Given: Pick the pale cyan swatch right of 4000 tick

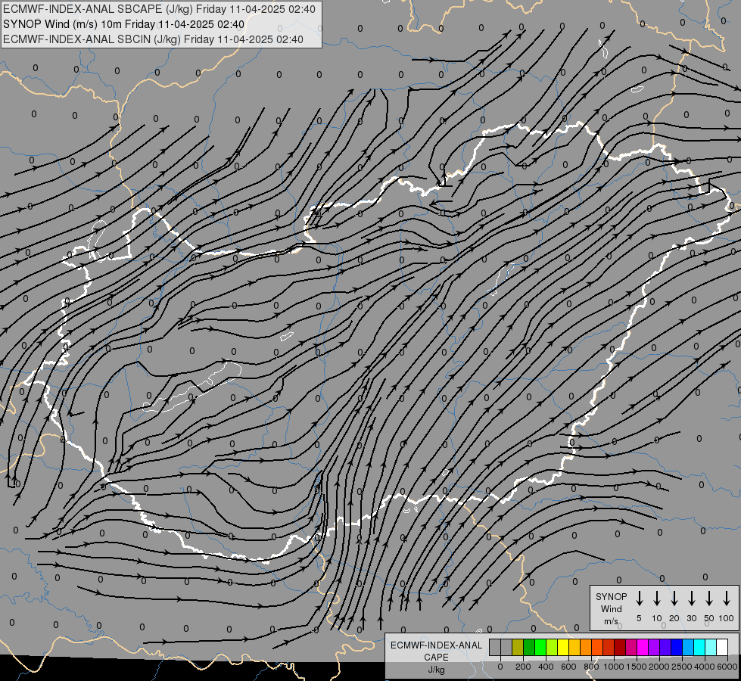Looking at the screenshot, I should click(x=710, y=647).
